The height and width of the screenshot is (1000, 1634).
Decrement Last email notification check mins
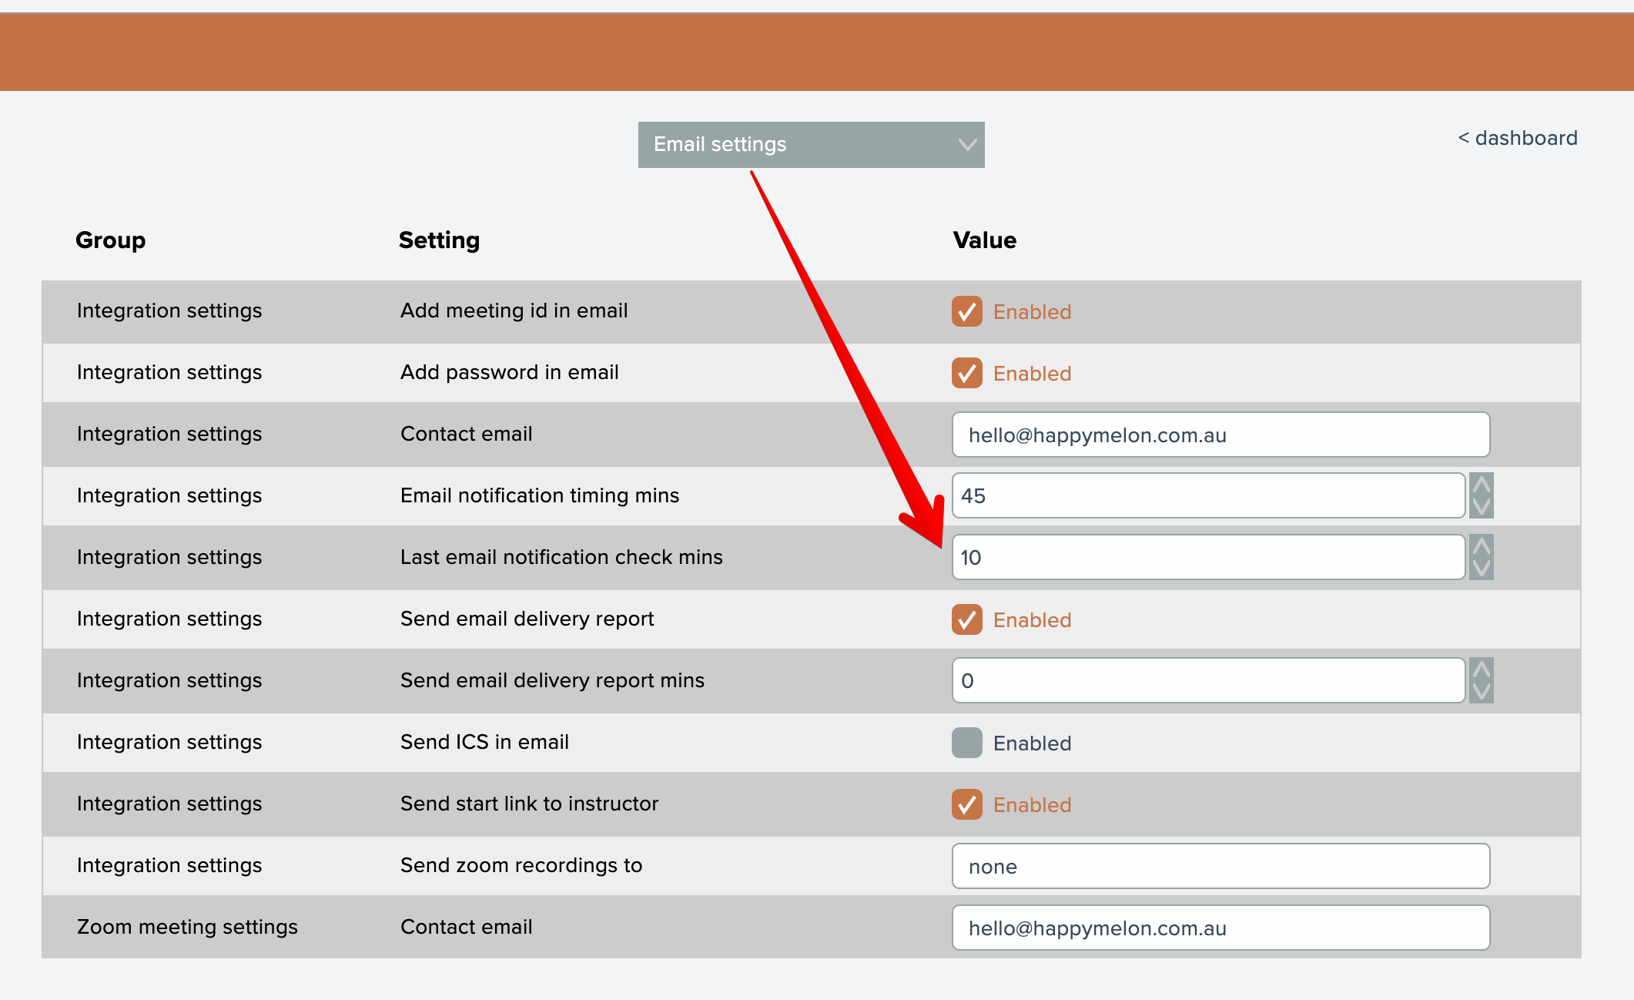pyautogui.click(x=1481, y=568)
